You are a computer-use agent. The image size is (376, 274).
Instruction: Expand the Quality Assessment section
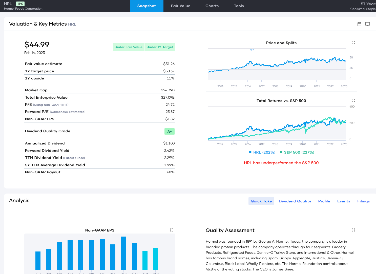tap(353, 230)
